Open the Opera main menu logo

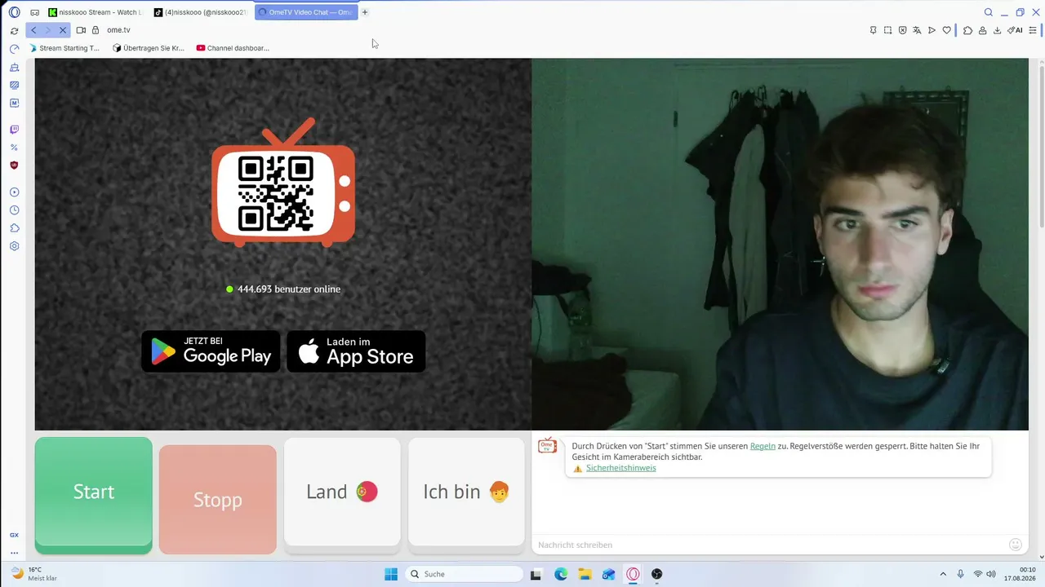coord(14,12)
